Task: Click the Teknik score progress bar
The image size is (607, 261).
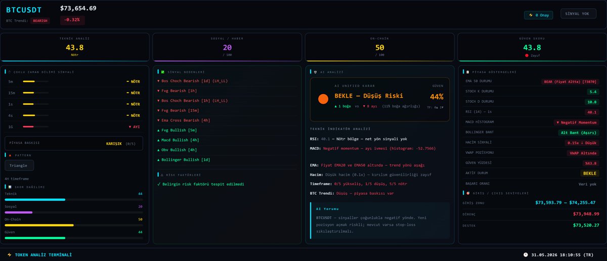Action: [x=74, y=199]
